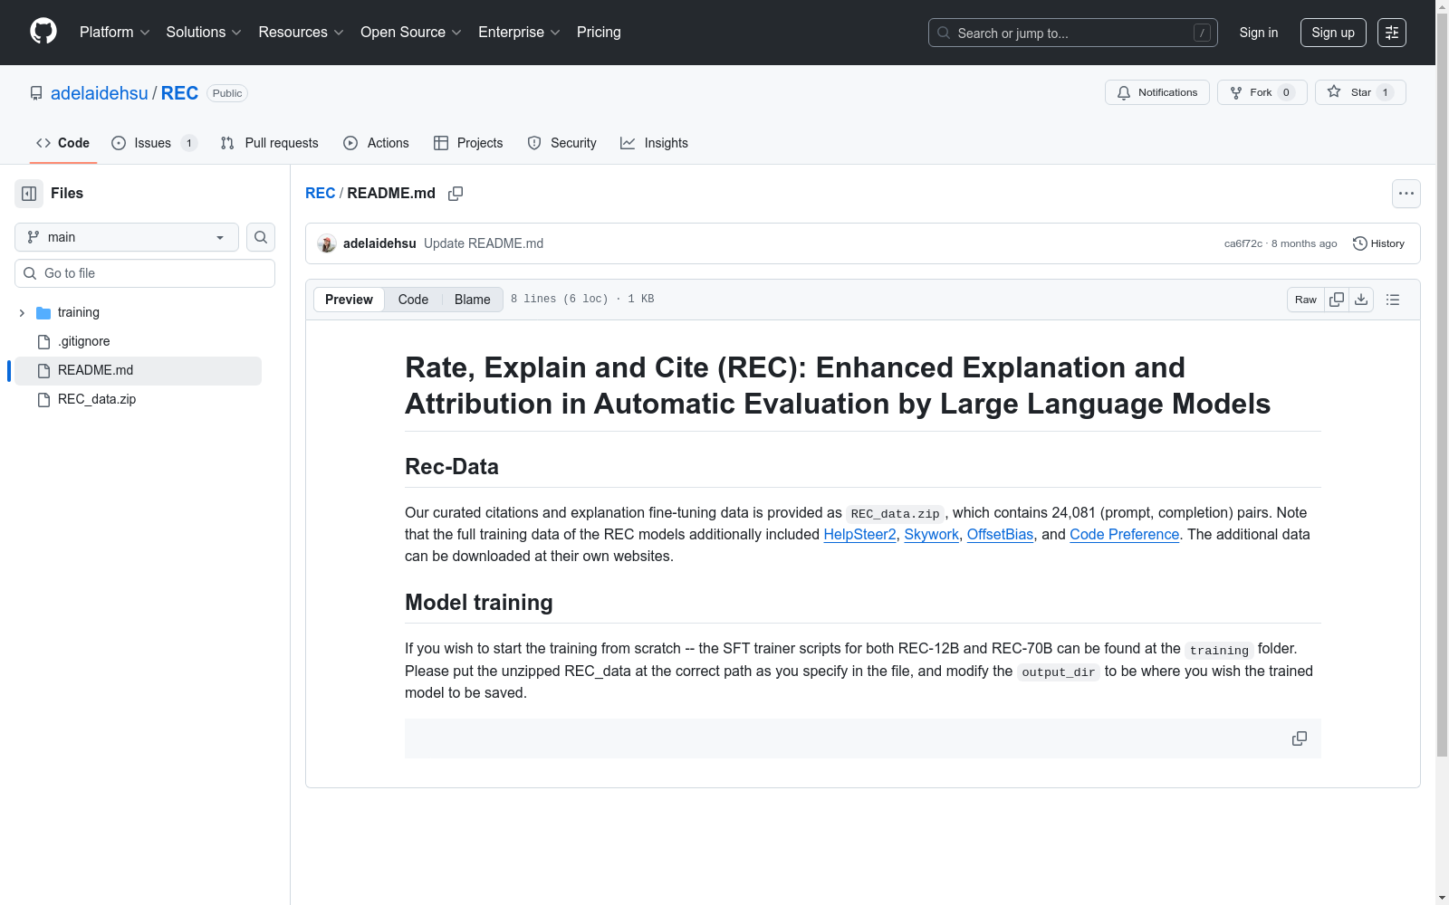Focus the Go to file field
This screenshot has height=905, width=1449.
pyautogui.click(x=145, y=273)
